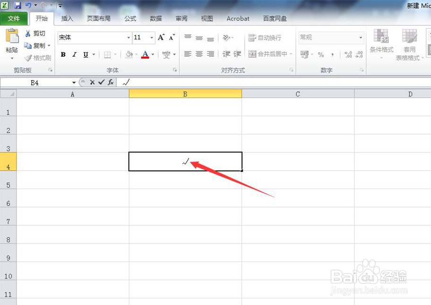This screenshot has width=431, height=305.
Task: Click the increase decimal icon
Action: point(349,54)
